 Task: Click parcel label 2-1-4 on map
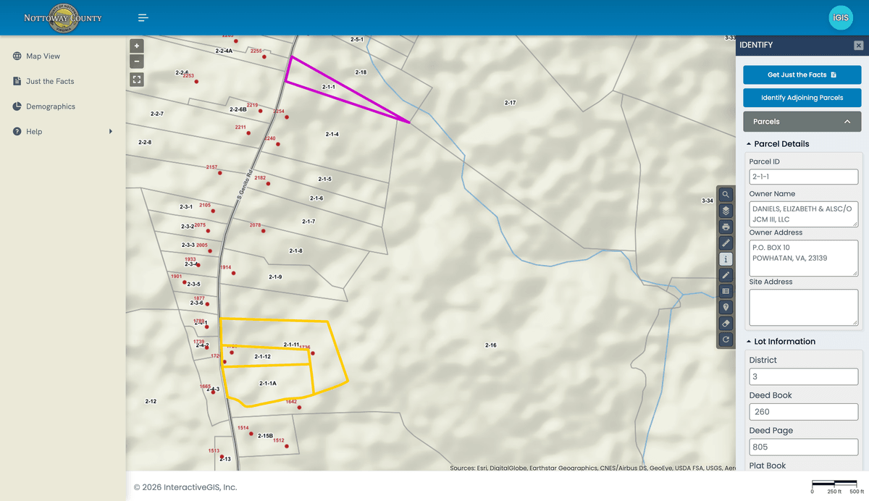(332, 134)
